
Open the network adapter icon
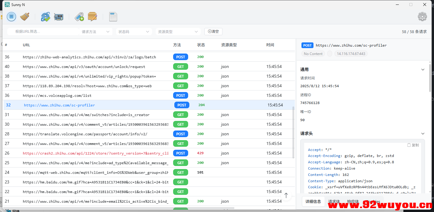click(59, 17)
